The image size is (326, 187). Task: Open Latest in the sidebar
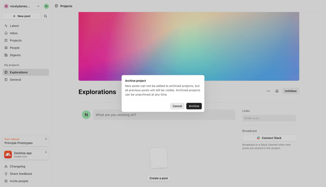(x=14, y=26)
